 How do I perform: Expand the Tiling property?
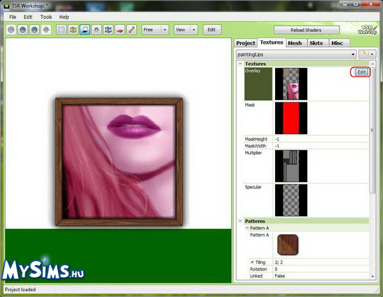(x=252, y=262)
